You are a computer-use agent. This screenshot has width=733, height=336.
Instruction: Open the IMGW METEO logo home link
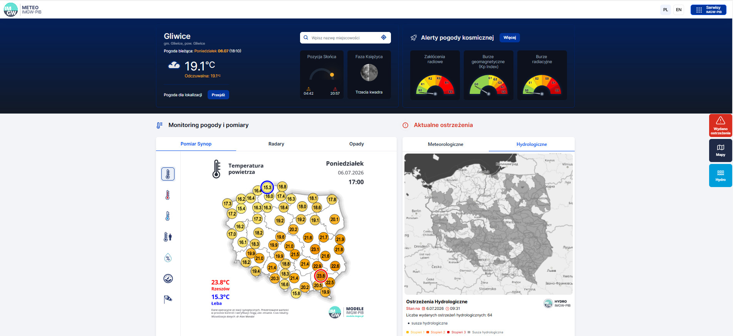pyautogui.click(x=22, y=10)
